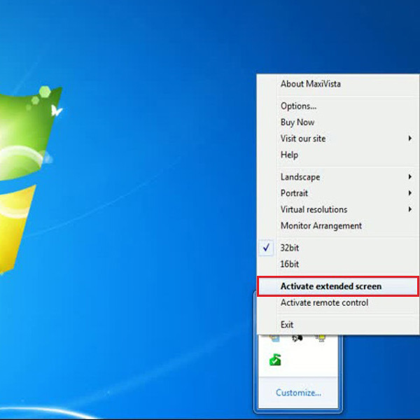Click the black tray icon in overflow panel
The image size is (420, 420).
[297, 338]
